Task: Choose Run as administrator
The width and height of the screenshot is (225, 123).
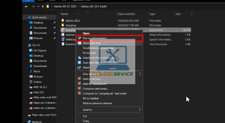Action: point(95,38)
